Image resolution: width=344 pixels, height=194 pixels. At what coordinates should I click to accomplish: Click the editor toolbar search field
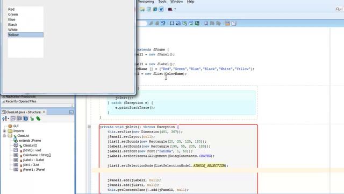[x=142, y=23]
